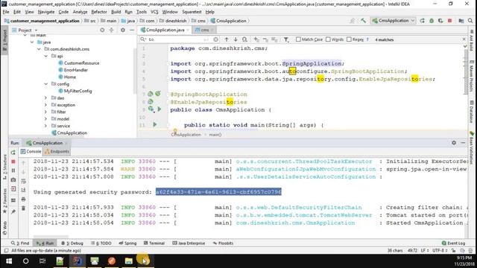Expand the filter package
477x268 pixels.
tap(46, 112)
